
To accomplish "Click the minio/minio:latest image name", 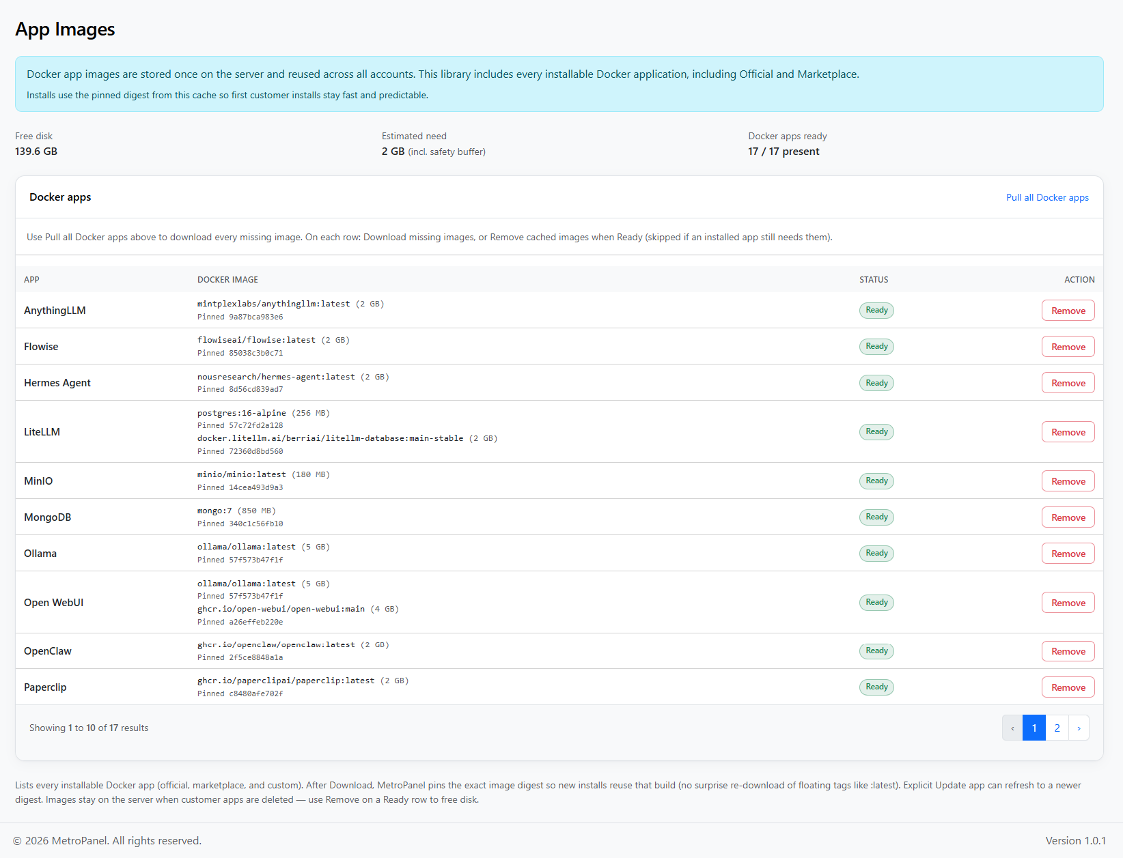I will 242,474.
